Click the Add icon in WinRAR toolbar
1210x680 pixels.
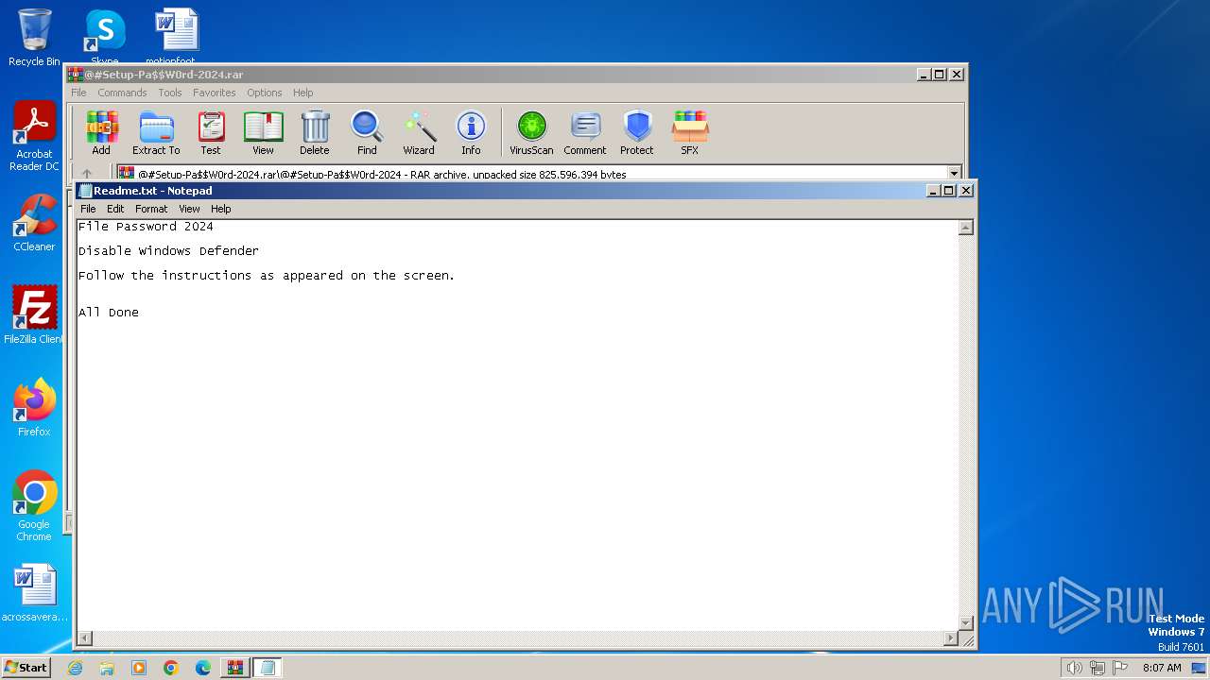[x=101, y=133]
